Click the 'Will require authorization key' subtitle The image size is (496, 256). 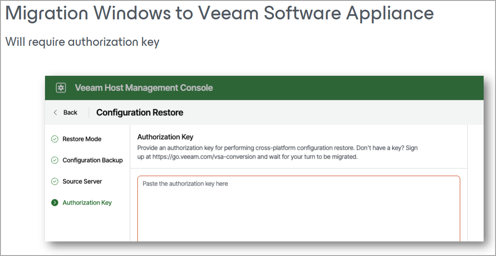point(82,42)
